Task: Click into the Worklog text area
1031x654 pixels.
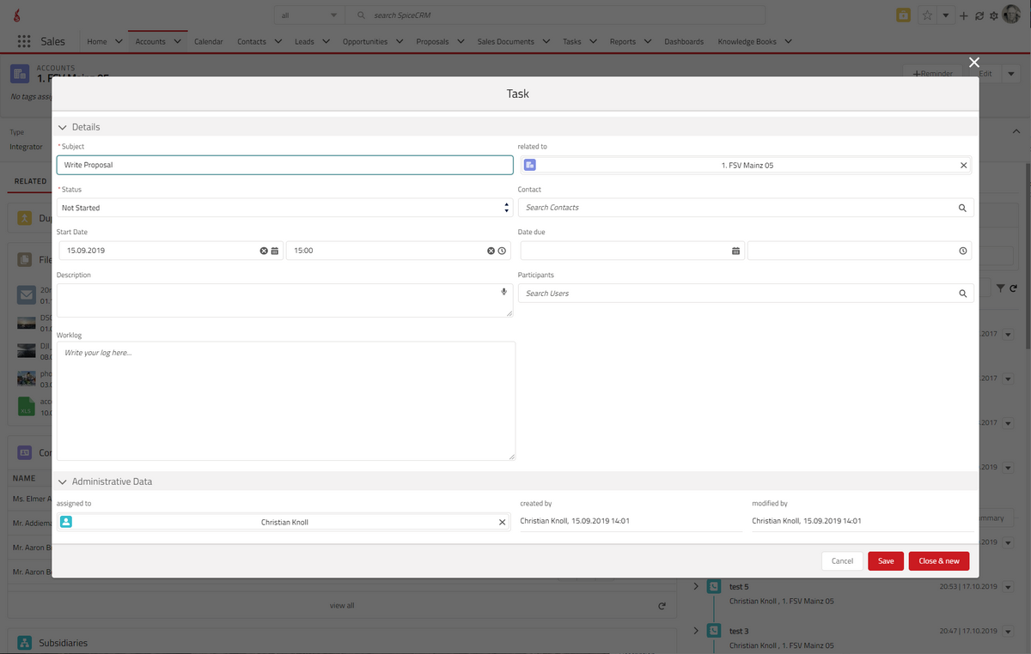Action: pos(285,401)
